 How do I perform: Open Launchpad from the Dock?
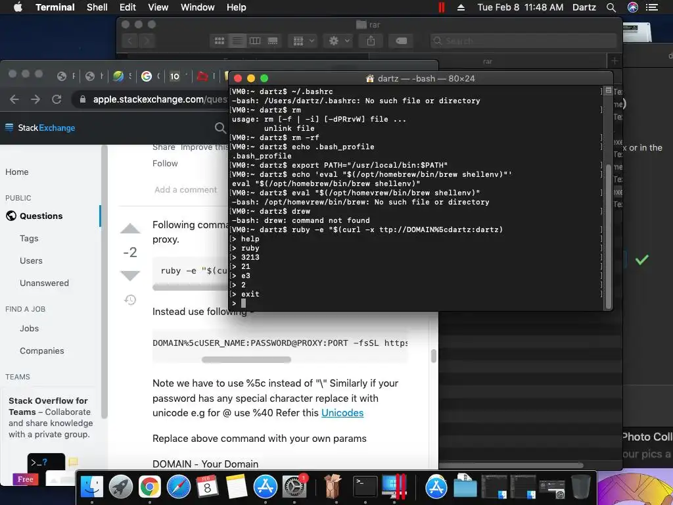121,487
